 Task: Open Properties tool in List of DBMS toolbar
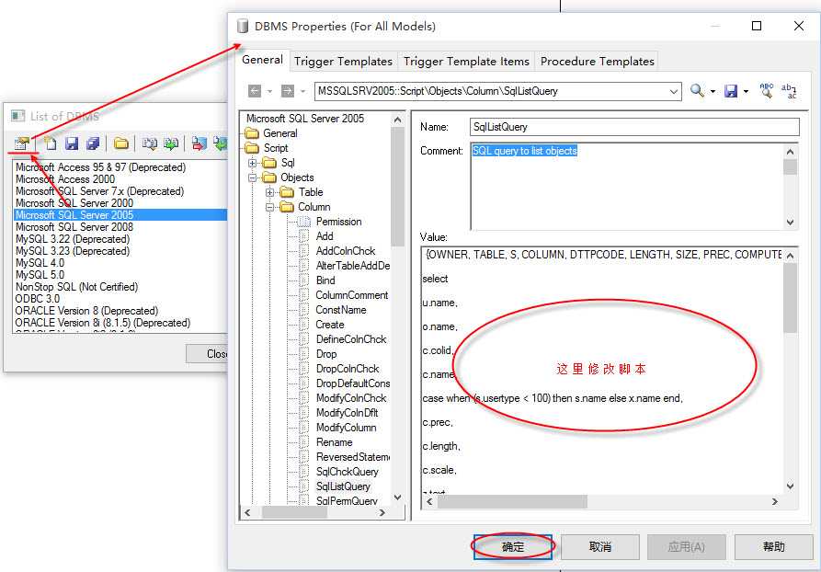pyautogui.click(x=21, y=143)
